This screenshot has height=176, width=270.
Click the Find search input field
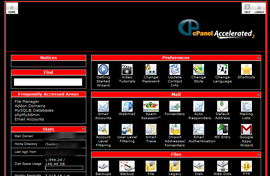click(48, 82)
